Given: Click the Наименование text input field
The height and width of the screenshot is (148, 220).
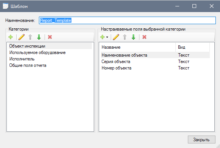Looking at the screenshot, I should point(127,20).
